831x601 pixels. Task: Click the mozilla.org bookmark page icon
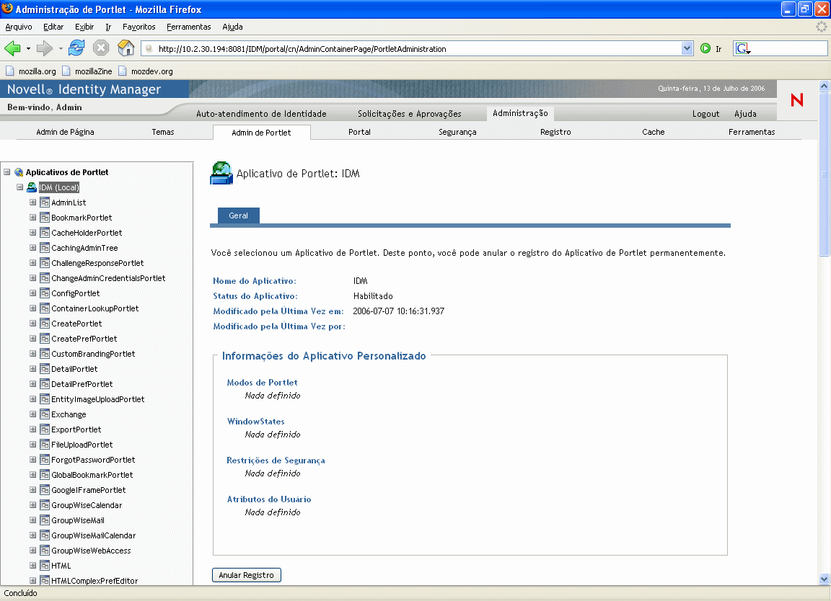[x=9, y=71]
